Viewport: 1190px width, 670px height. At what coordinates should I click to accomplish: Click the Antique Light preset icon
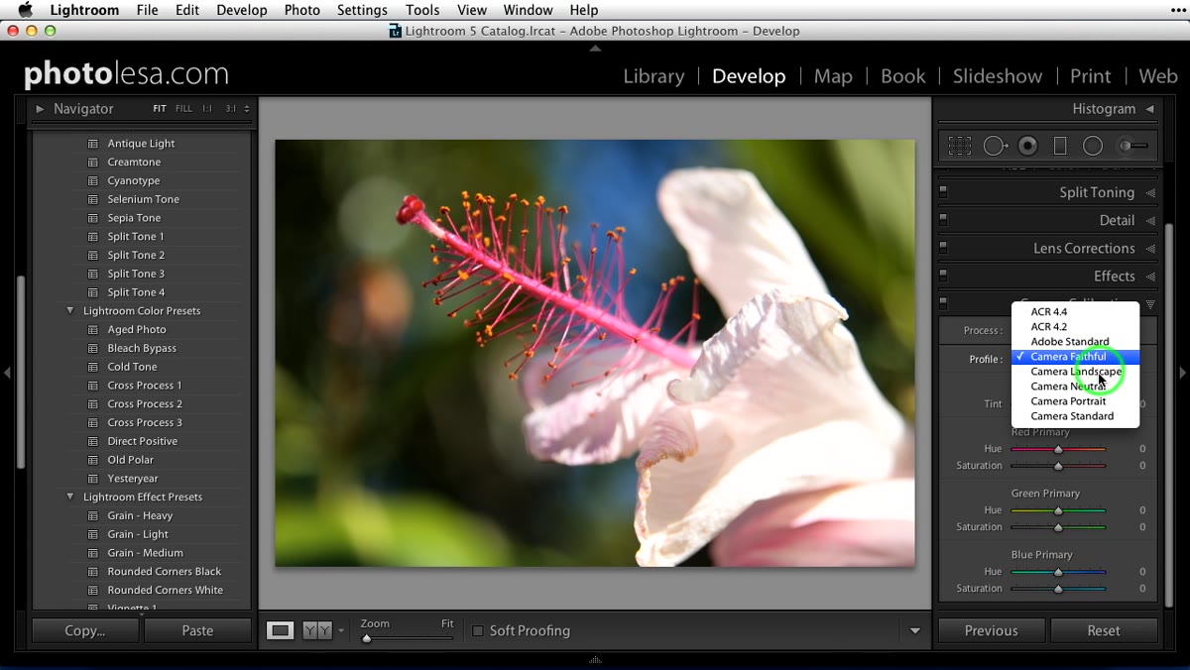(93, 144)
